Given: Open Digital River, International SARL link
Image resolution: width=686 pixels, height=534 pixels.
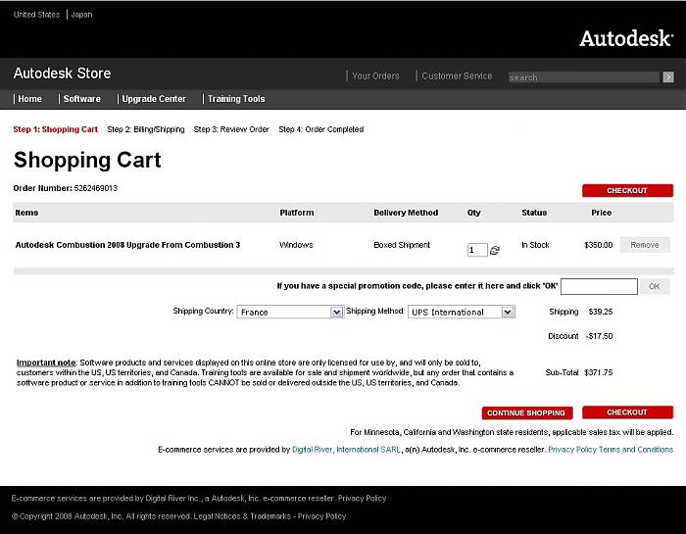Looking at the screenshot, I should (x=346, y=450).
